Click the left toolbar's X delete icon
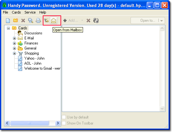Image resolution: width=173 pixels, height=133 pixels. click(23, 20)
